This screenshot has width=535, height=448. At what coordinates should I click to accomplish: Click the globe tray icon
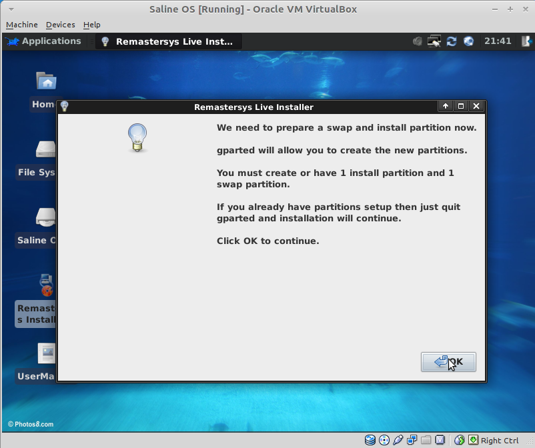[468, 41]
